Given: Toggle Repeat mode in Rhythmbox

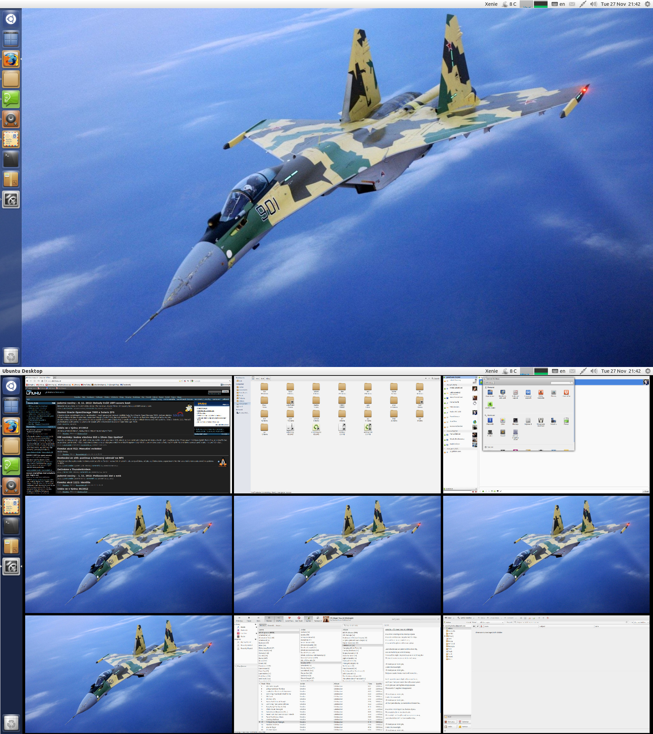Looking at the screenshot, I should pyautogui.click(x=270, y=619).
